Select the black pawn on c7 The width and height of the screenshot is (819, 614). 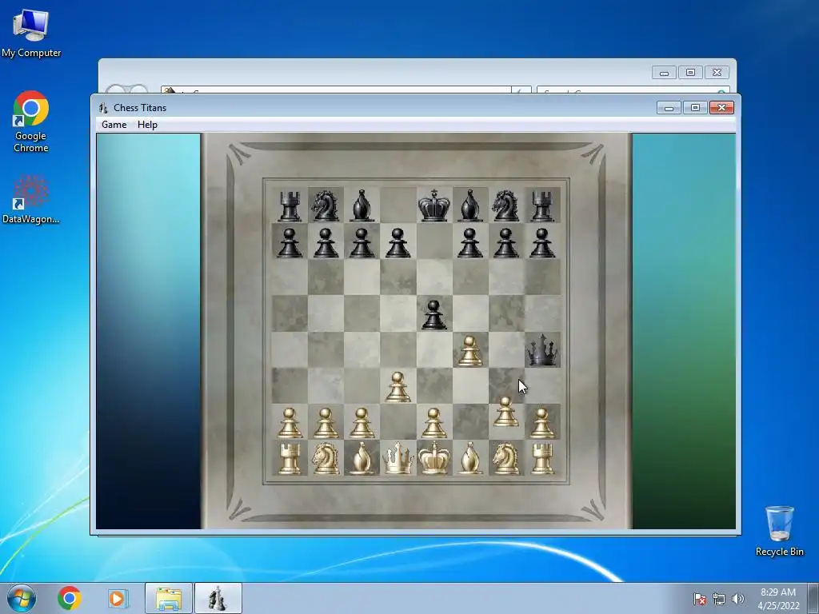pyautogui.click(x=362, y=243)
